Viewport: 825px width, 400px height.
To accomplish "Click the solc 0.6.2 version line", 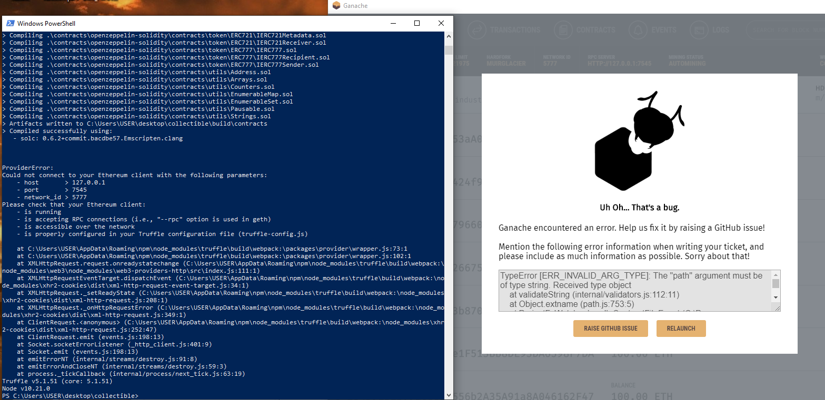I will 98,138.
